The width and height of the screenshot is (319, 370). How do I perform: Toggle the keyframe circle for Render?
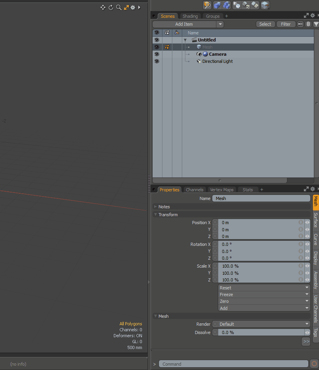[215, 324]
